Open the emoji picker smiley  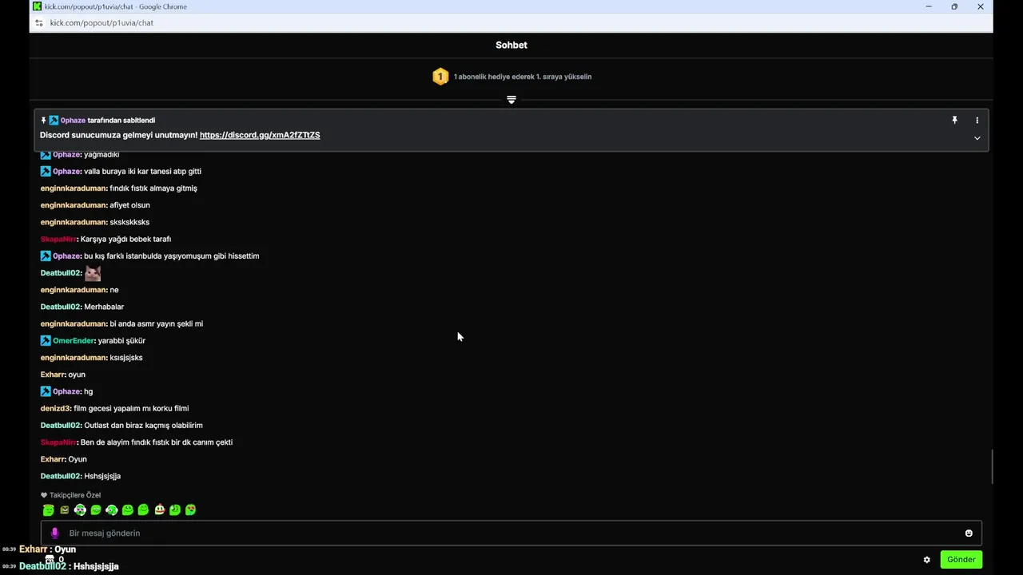pos(969,533)
